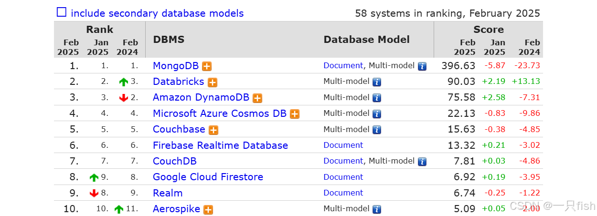Check the include secondary database models checkbox
Image resolution: width=597 pixels, height=216 pixels.
coord(62,12)
